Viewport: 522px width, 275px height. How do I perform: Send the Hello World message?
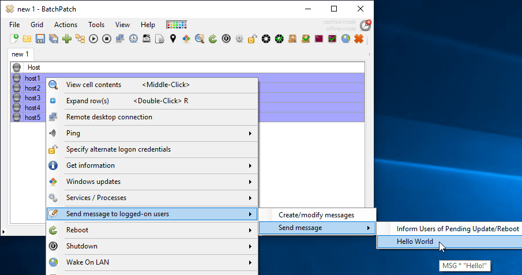(x=450, y=242)
